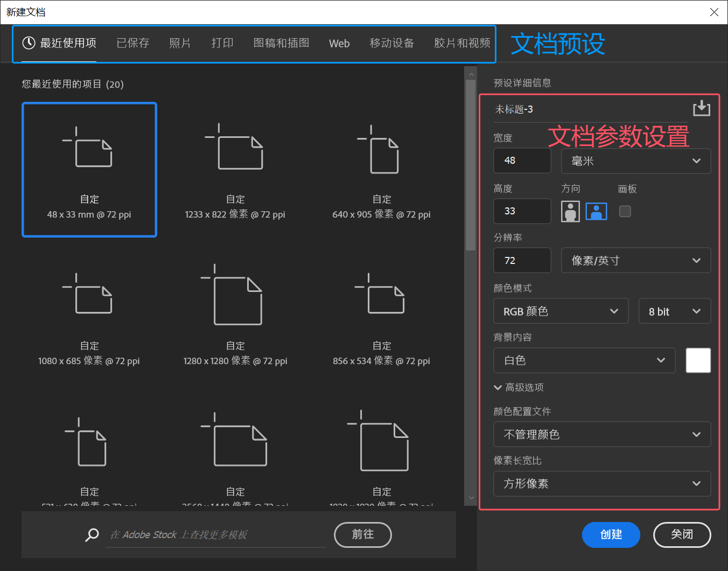Open the 8 bit depth dropdown
Screen dimensions: 728x571
coord(675,311)
